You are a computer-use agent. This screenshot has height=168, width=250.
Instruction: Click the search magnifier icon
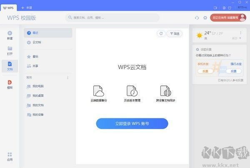[70, 18]
